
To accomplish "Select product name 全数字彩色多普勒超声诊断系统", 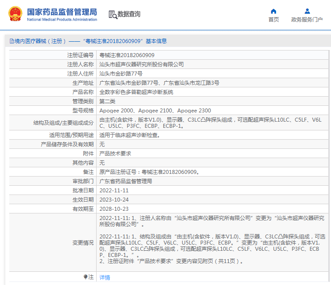I will click(136, 92).
